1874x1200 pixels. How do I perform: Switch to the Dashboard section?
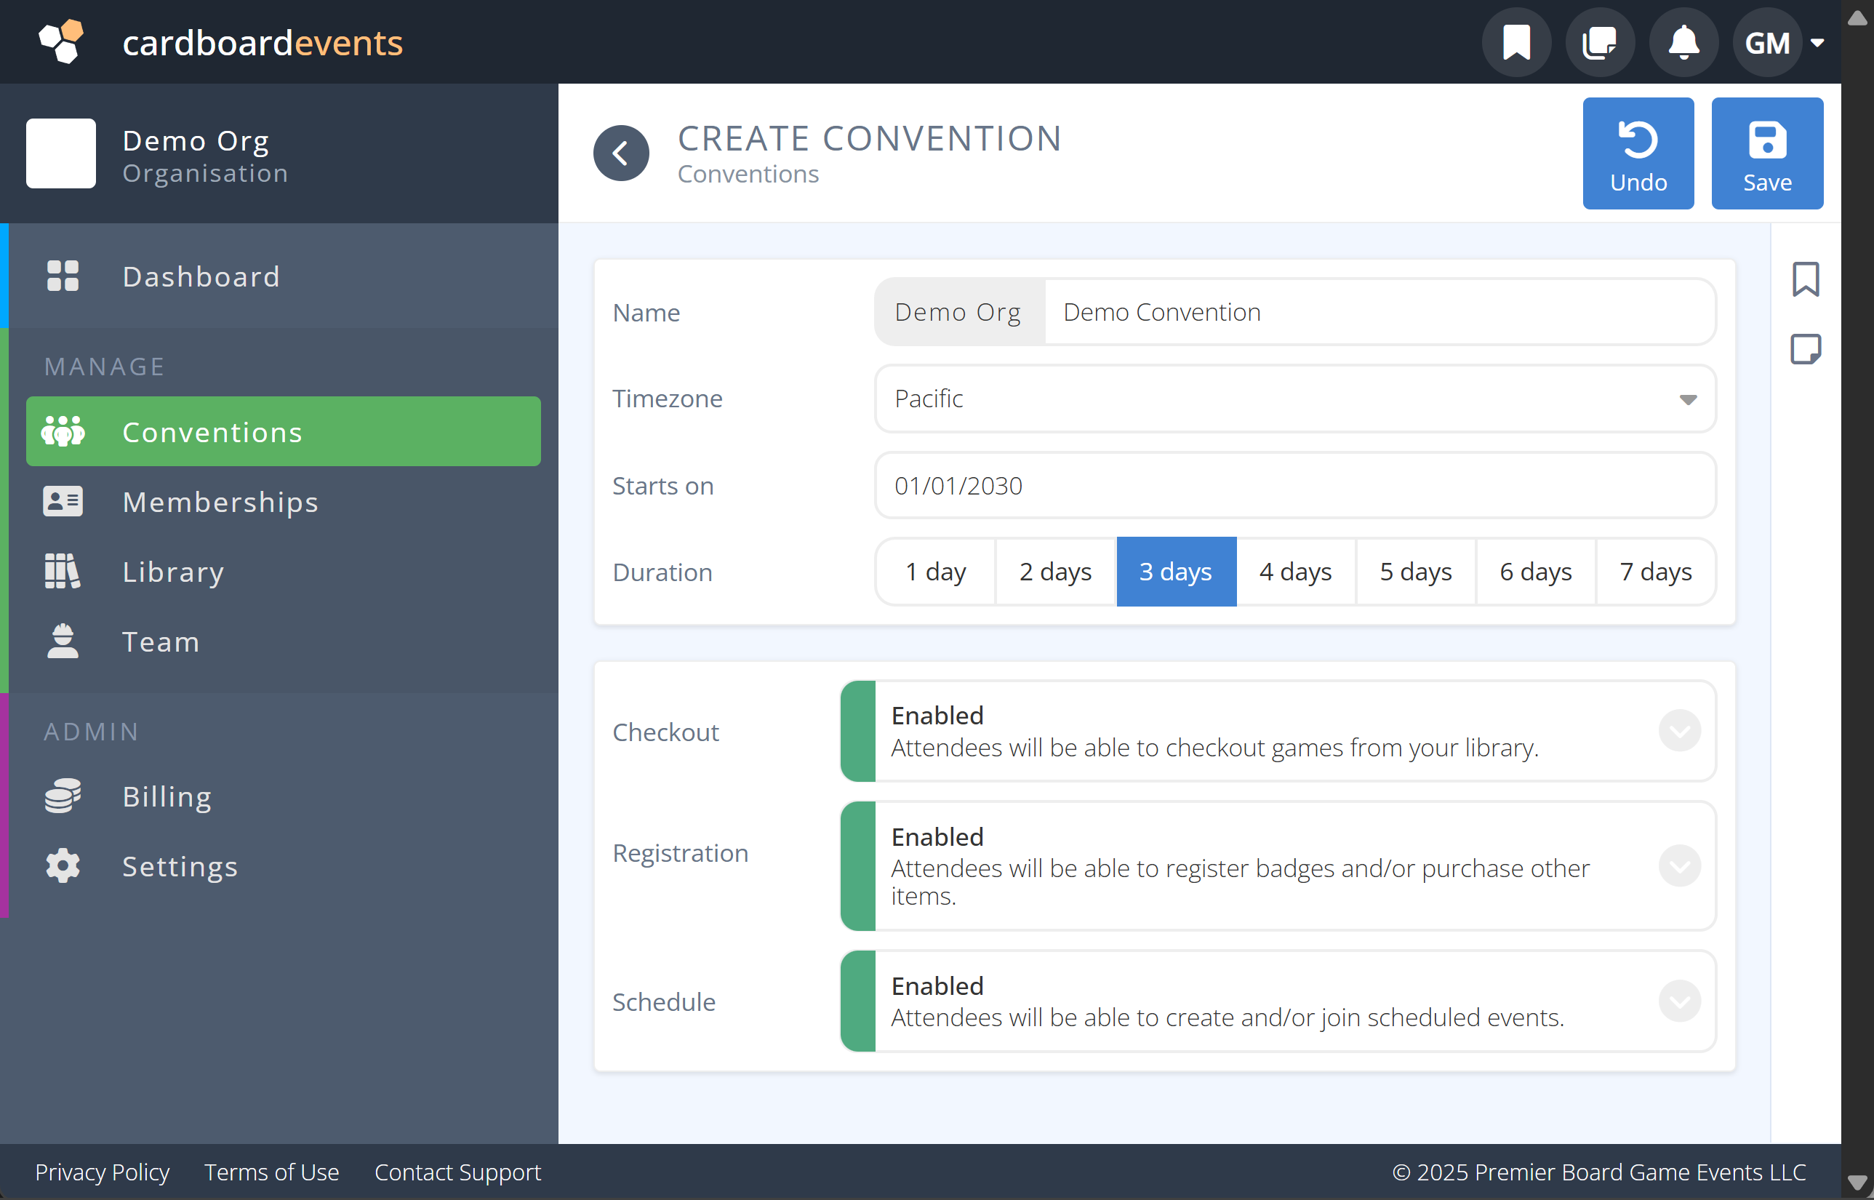(201, 276)
